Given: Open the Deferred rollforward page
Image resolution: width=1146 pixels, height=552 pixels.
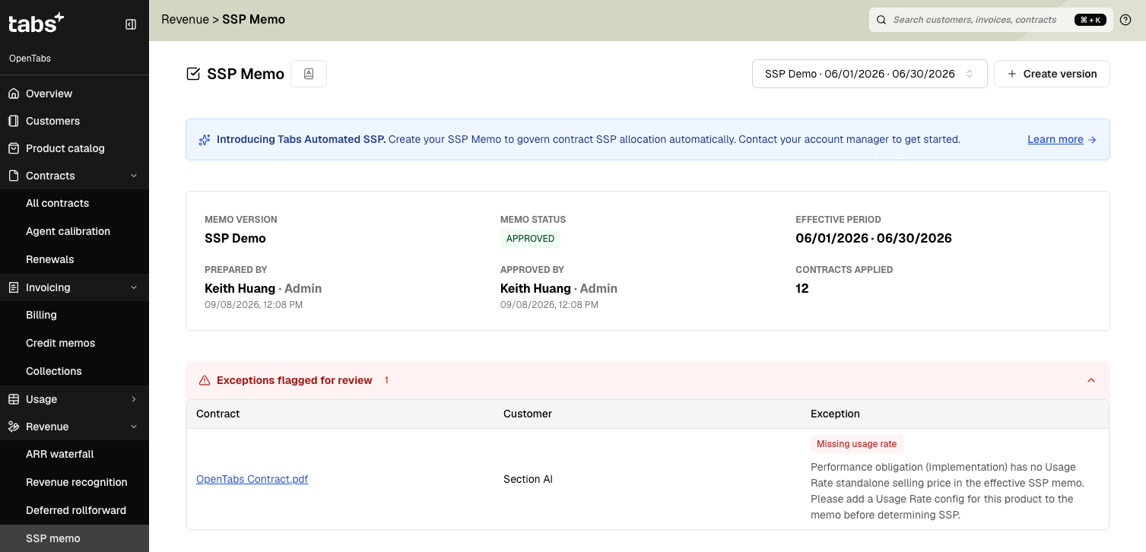Looking at the screenshot, I should (x=75, y=510).
